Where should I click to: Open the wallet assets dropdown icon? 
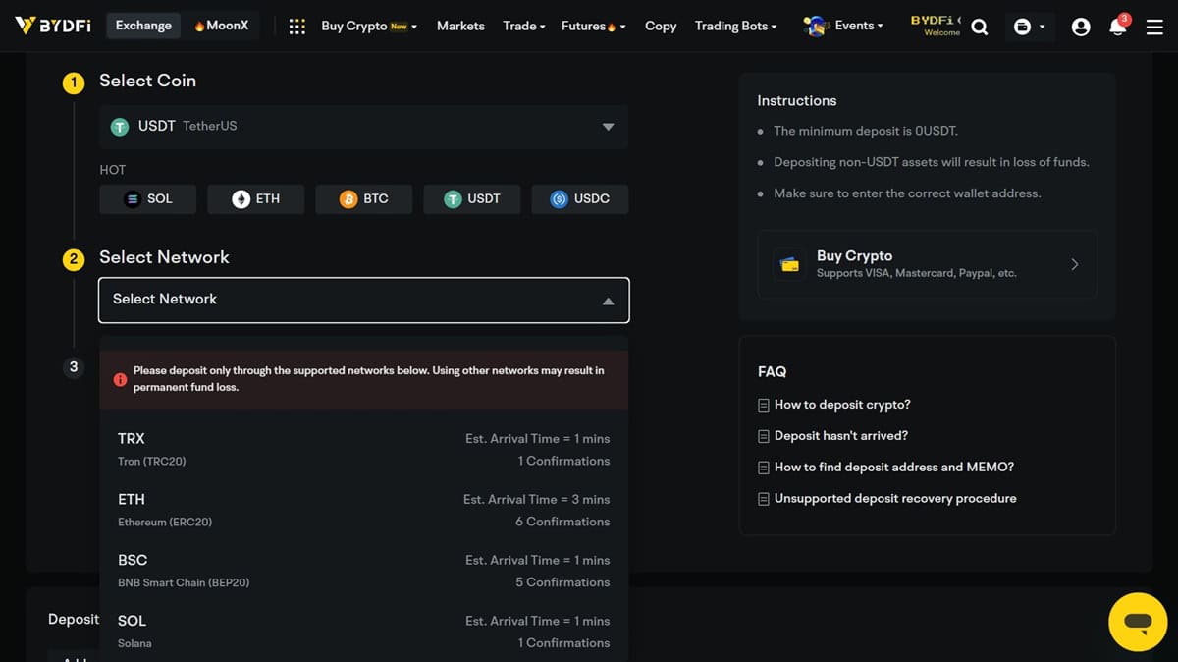pyautogui.click(x=1028, y=28)
